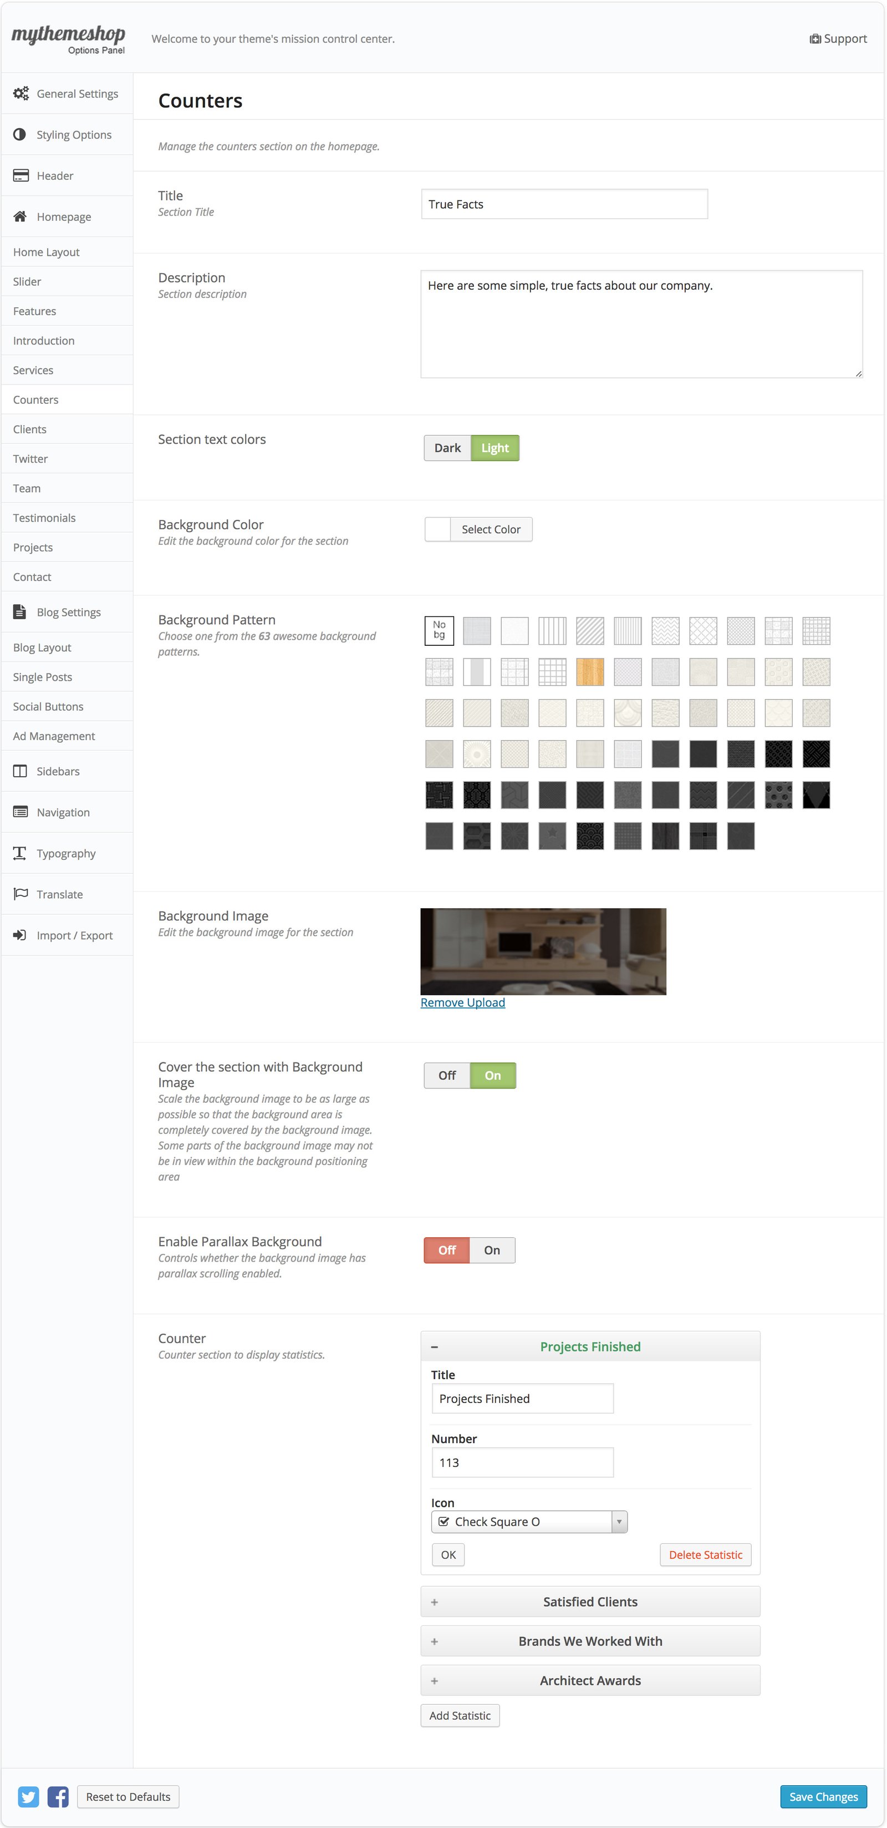
Task: Set section text colors to Dark
Action: [x=447, y=448]
